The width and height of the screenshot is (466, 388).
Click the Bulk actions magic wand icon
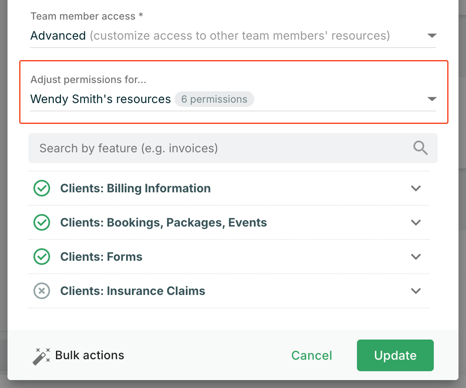click(x=41, y=356)
